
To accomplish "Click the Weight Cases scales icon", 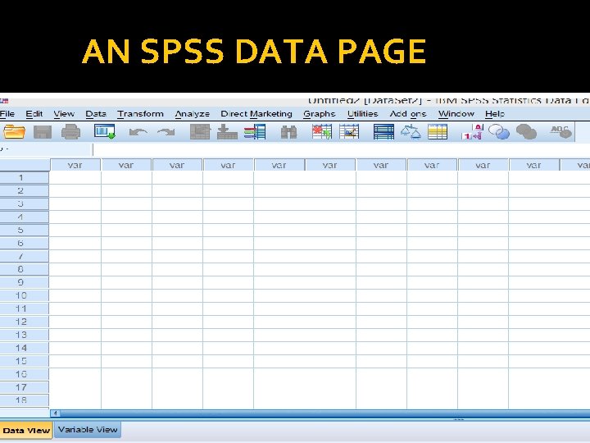I will (411, 132).
